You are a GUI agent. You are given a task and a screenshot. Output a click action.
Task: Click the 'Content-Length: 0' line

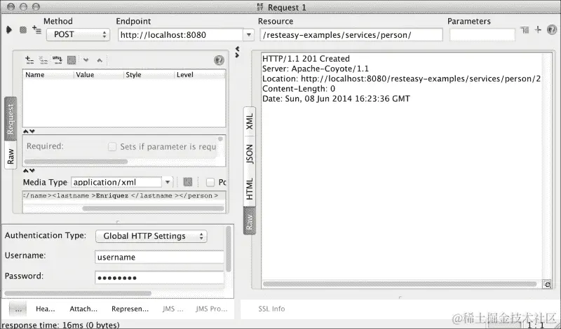coord(299,89)
